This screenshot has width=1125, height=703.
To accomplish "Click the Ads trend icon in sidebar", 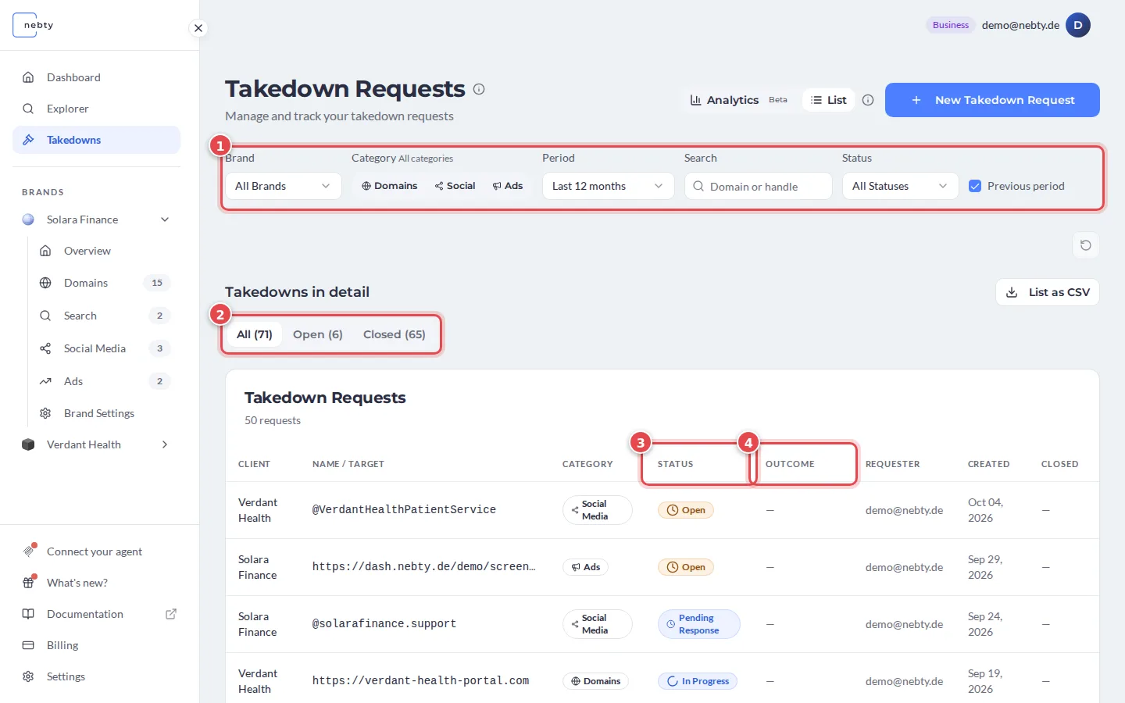I will coord(45,381).
